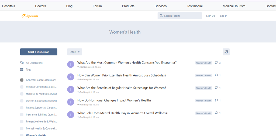Viewport: 276px width, 136px height.
Task: Open the Latest sort dropdown
Action: point(75,52)
